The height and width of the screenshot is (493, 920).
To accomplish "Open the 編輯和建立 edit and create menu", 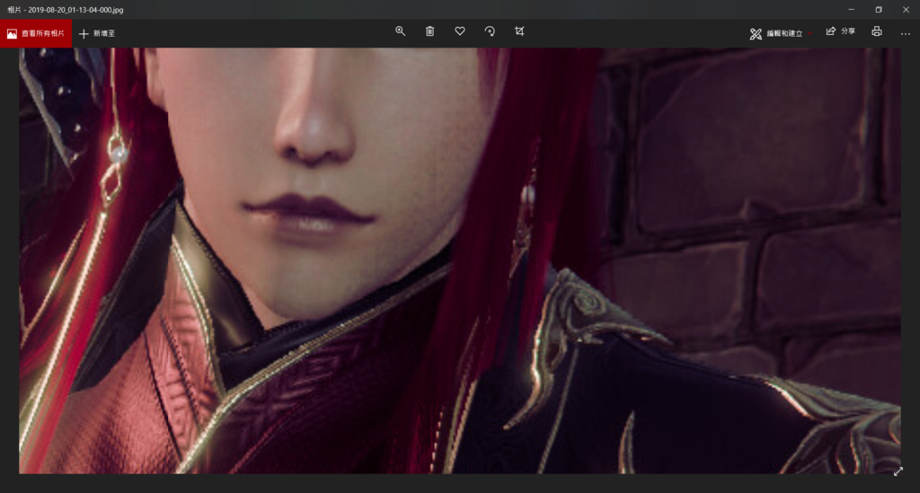I will click(781, 33).
